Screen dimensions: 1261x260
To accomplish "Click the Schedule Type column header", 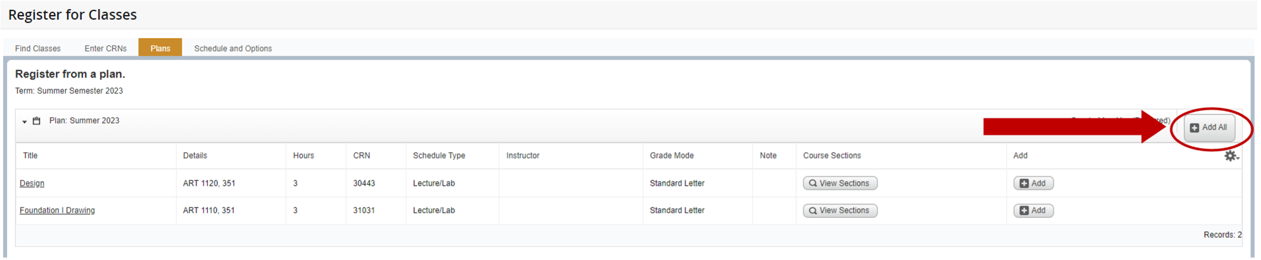I will click(x=439, y=156).
